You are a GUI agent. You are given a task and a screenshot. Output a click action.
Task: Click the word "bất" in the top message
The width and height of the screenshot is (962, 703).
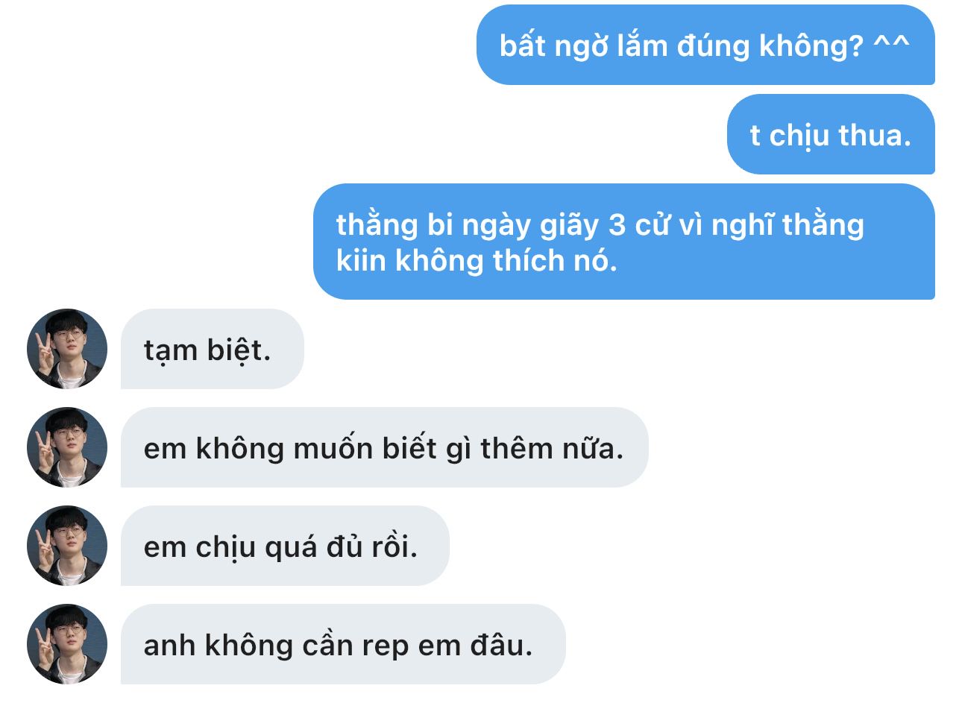click(x=523, y=45)
